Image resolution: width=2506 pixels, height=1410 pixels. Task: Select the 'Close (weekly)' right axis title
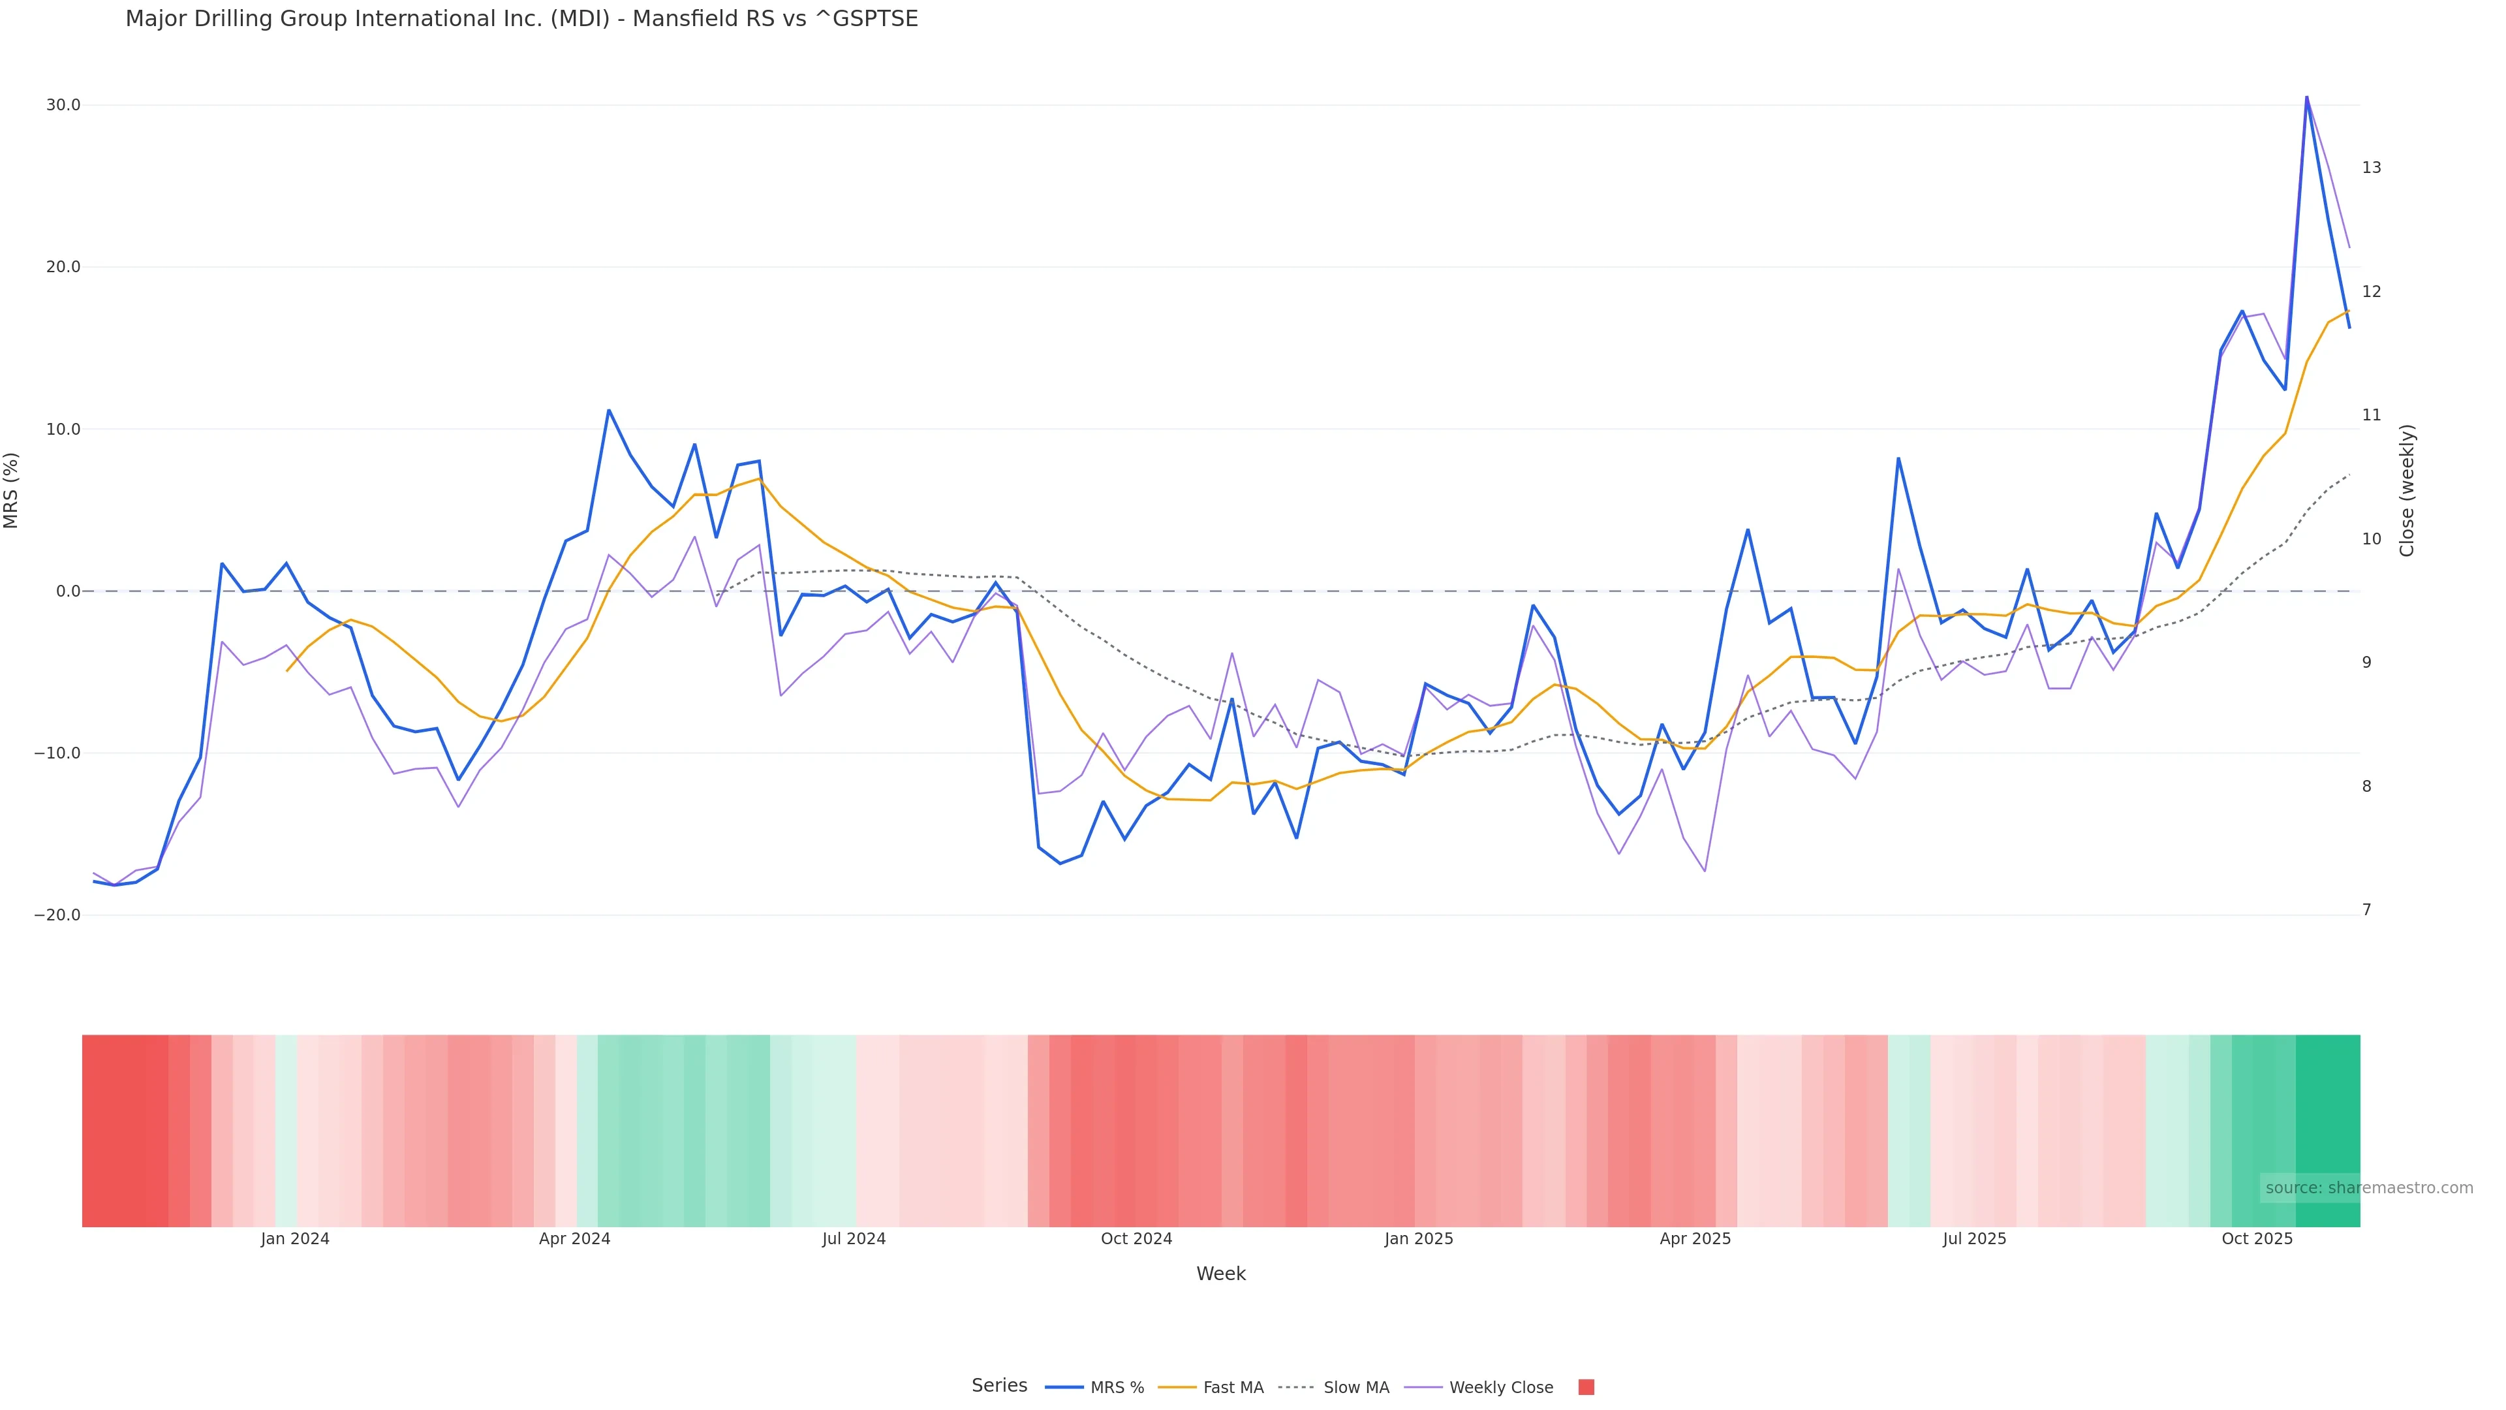[x=2407, y=490]
